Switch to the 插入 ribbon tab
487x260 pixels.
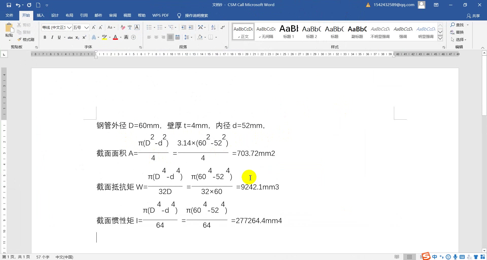[x=40, y=15]
